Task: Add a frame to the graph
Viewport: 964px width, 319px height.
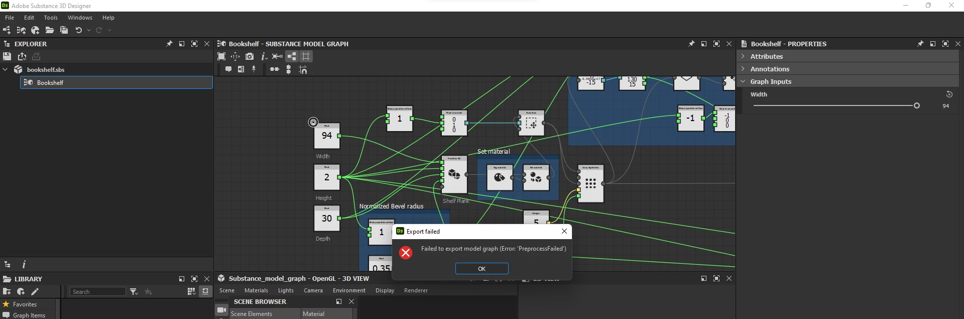Action: (x=241, y=69)
